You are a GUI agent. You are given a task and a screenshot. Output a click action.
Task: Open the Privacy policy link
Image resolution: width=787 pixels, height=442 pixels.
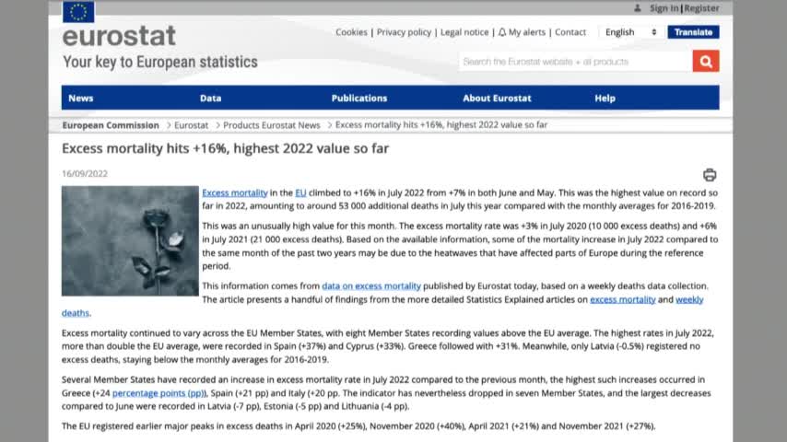(404, 32)
